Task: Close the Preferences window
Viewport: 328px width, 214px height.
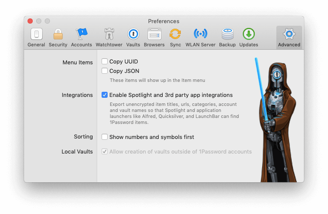Action: [30, 21]
